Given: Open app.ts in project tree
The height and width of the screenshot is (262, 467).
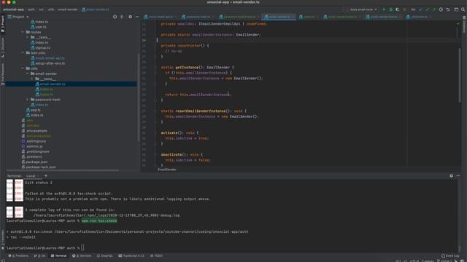Looking at the screenshot, I should point(34,110).
